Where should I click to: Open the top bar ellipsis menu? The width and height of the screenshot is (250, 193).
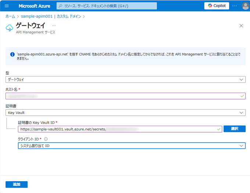(x=235, y=6)
